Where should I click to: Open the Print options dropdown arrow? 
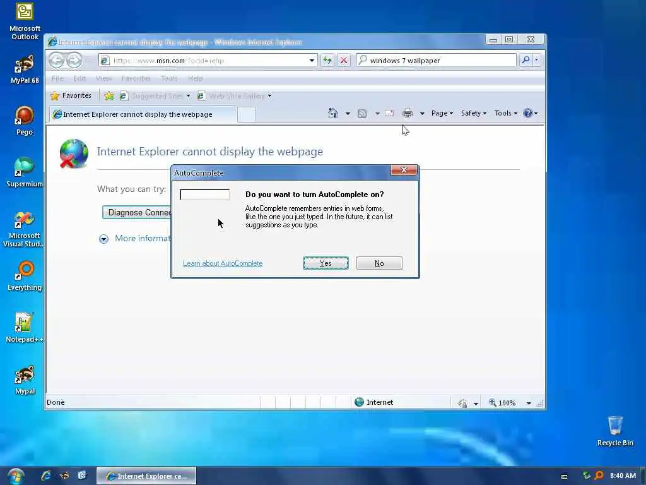click(x=422, y=114)
